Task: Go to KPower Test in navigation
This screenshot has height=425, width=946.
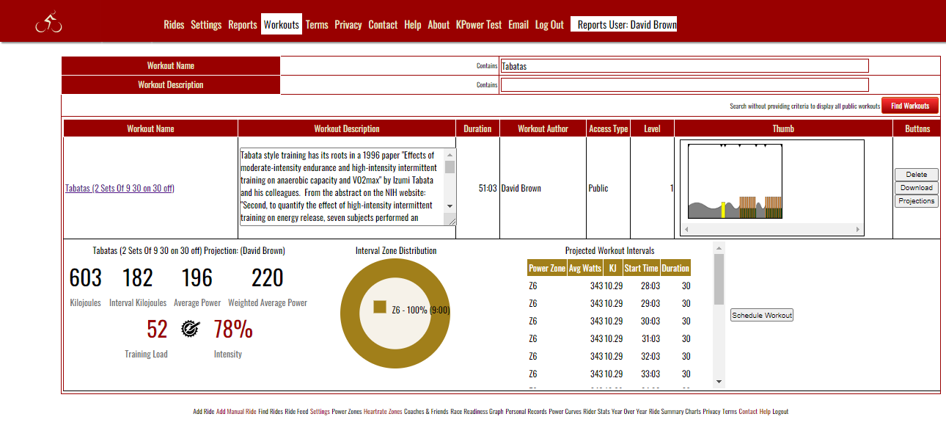Action: 479,25
